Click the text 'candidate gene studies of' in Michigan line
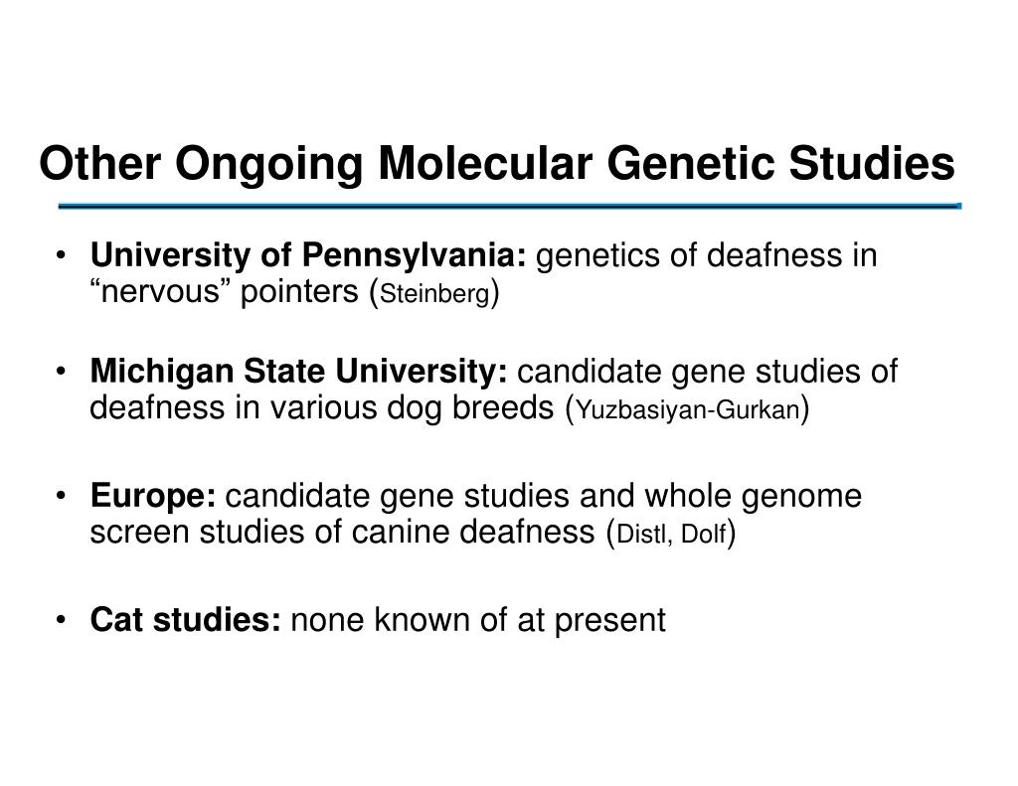This screenshot has height=786, width=1018. coord(708,373)
